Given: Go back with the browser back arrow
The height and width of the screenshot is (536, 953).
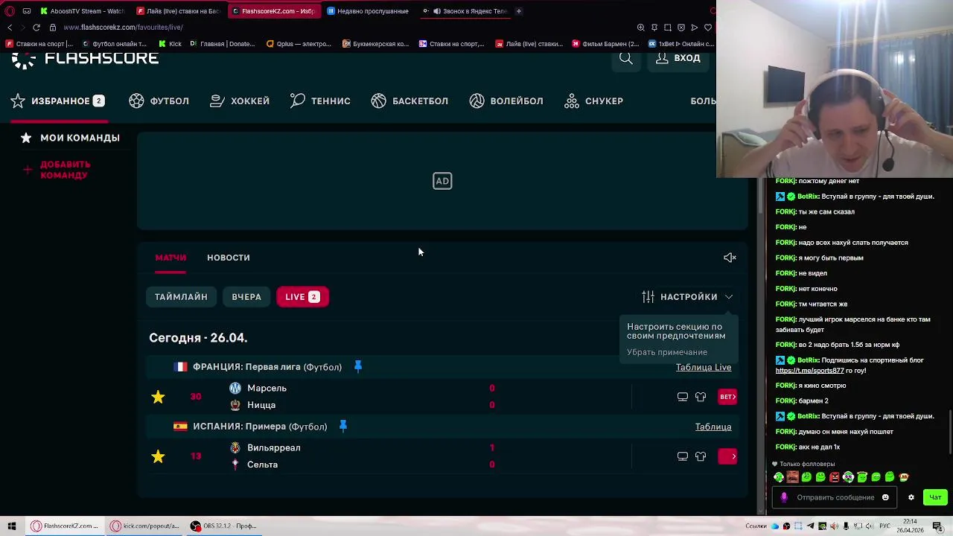Looking at the screenshot, I should [x=10, y=28].
